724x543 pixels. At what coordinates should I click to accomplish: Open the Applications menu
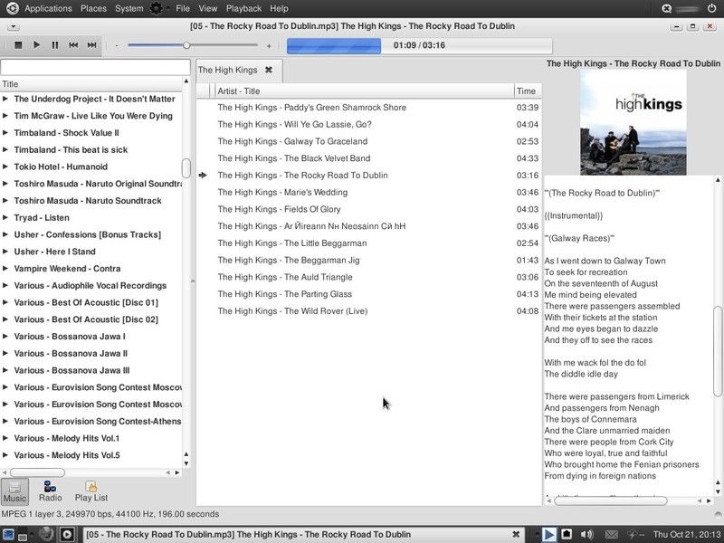[48, 8]
